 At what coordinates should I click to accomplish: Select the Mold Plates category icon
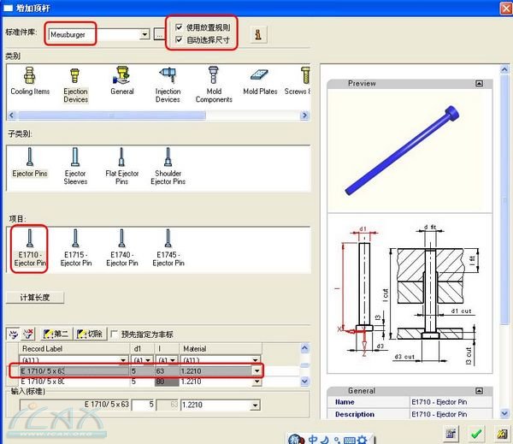(260, 85)
